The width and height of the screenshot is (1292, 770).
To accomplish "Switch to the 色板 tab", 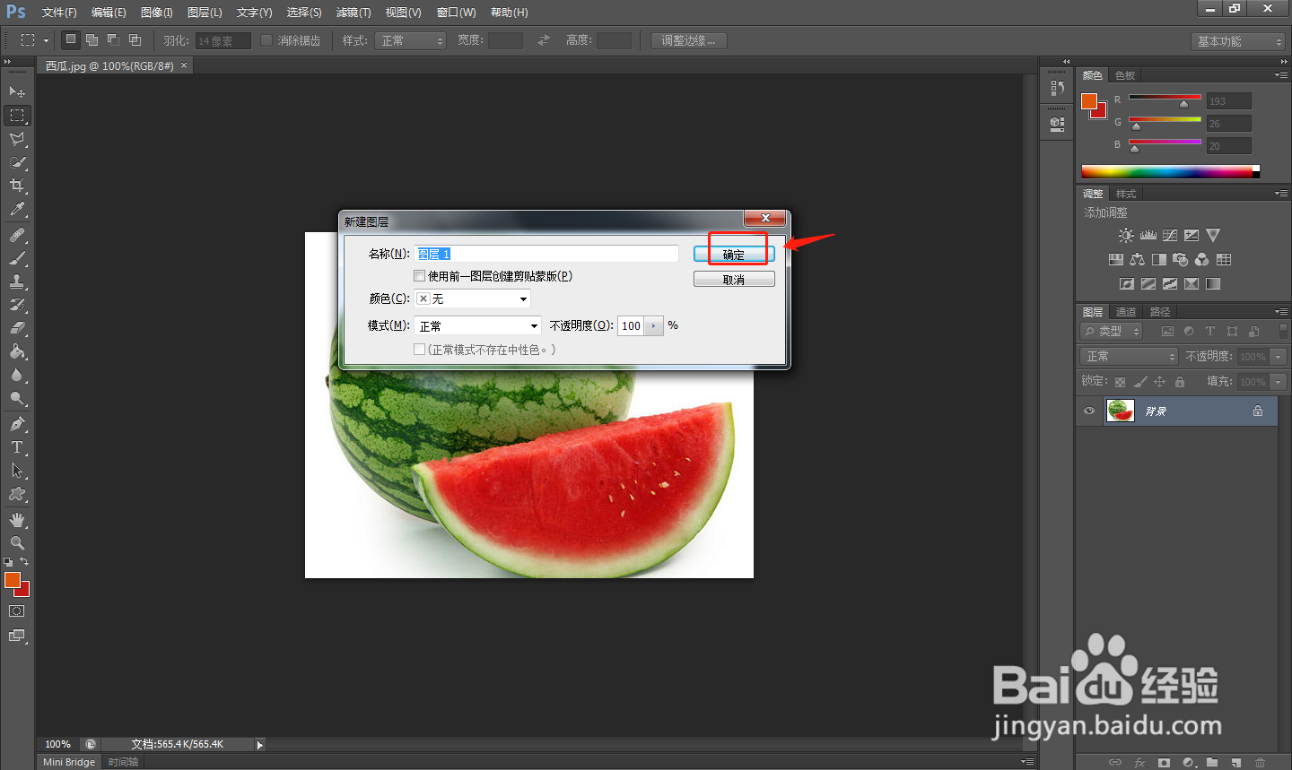I will coord(1125,75).
